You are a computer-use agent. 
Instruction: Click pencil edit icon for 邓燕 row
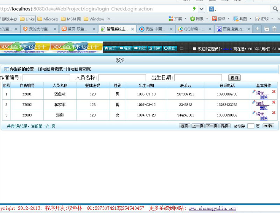(254, 113)
